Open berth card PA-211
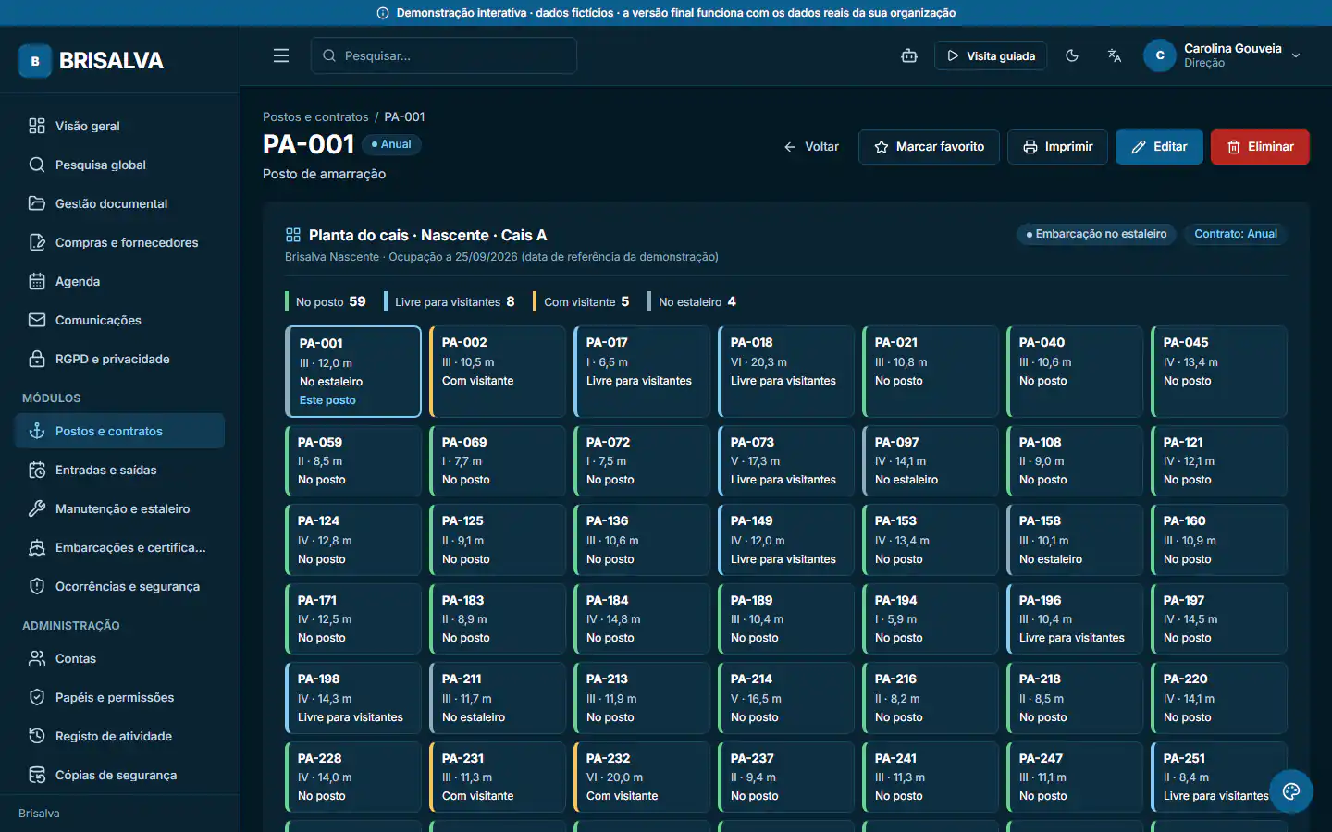 click(498, 698)
